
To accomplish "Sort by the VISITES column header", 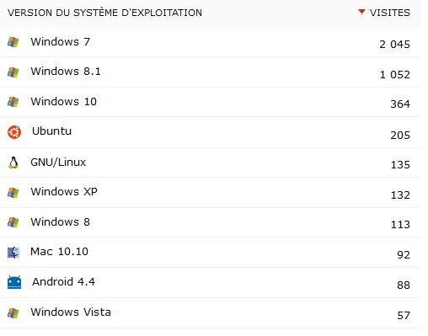I will tap(390, 13).
